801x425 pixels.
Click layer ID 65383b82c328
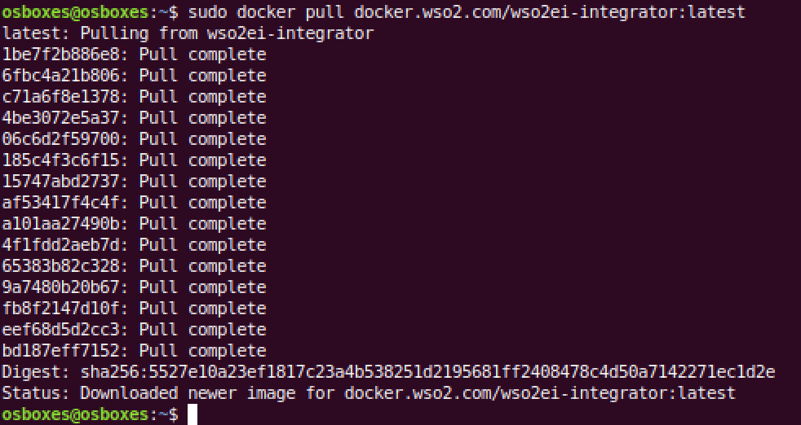tap(65, 266)
